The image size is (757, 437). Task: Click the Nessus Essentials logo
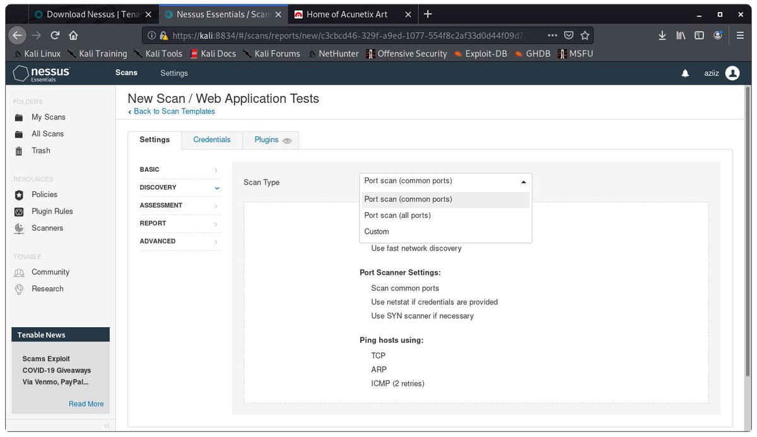tap(42, 73)
